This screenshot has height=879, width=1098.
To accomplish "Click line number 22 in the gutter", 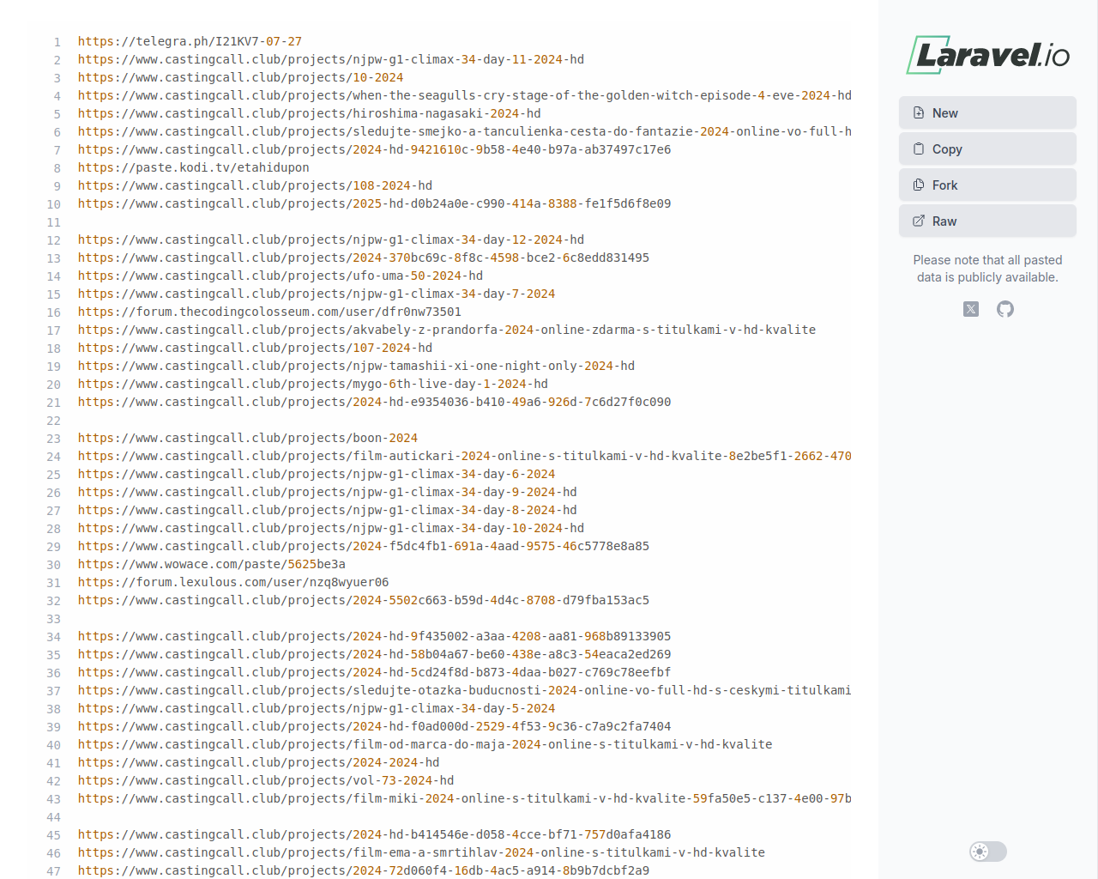I will [54, 421].
